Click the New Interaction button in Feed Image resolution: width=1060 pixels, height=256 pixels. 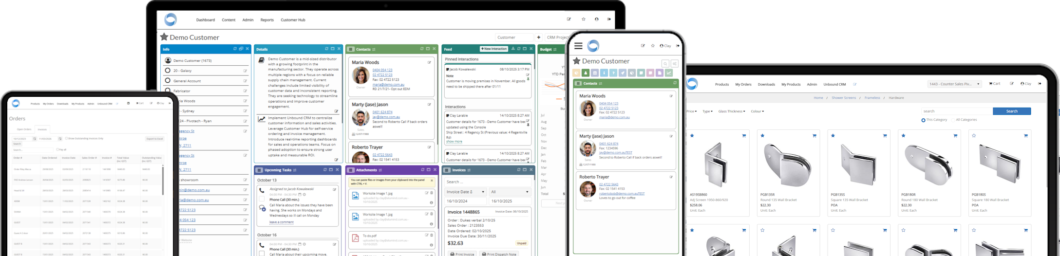[x=493, y=49]
